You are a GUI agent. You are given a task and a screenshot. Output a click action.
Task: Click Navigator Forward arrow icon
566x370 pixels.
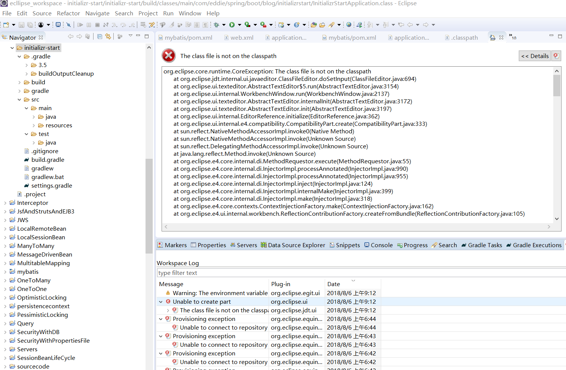coord(79,36)
